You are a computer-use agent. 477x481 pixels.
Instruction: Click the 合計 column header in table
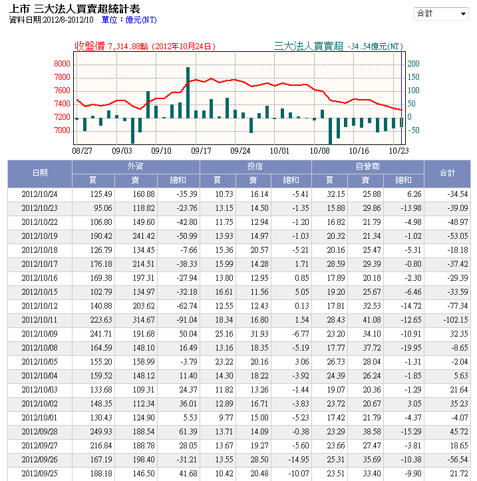pos(447,174)
